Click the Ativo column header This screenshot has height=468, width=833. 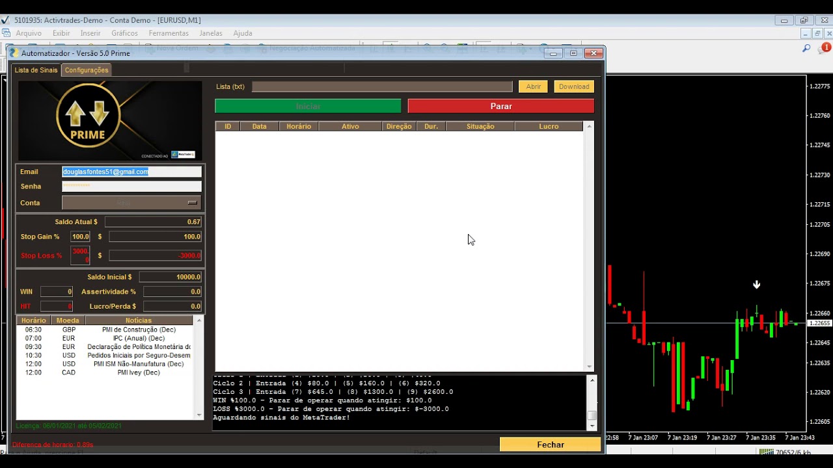pyautogui.click(x=350, y=126)
